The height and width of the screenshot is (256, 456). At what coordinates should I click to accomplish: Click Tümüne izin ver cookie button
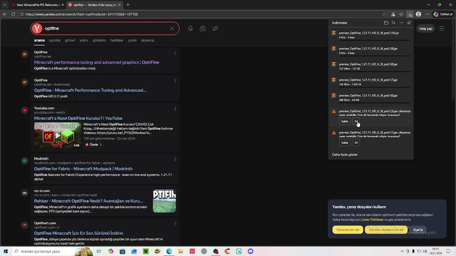(x=348, y=230)
